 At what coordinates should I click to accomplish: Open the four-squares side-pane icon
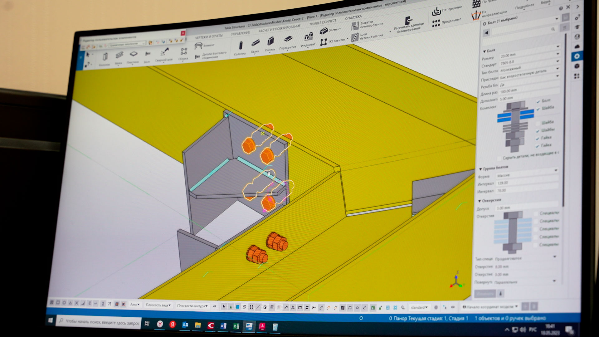click(577, 76)
